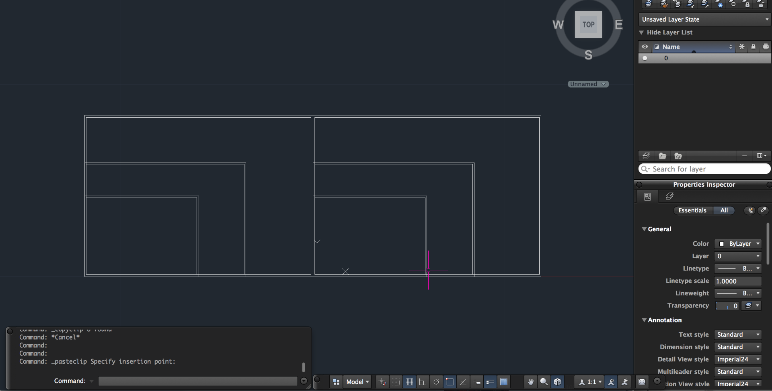
Task: Open the Dimension style Standard dropdown
Action: click(738, 347)
